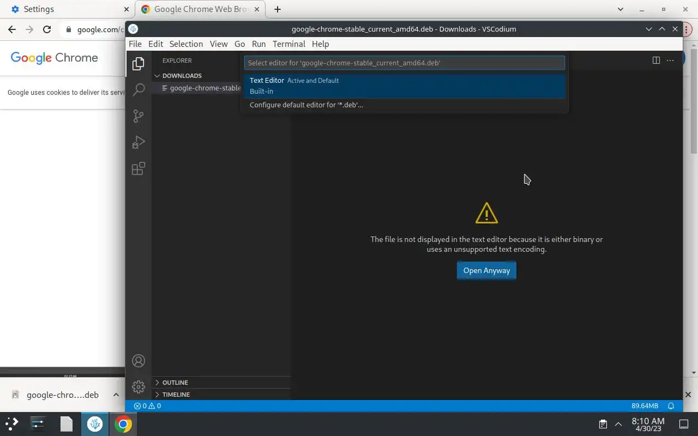Click the show desktop icon in the taskbar
Screen dimensions: 698x436
pyautogui.click(x=684, y=424)
